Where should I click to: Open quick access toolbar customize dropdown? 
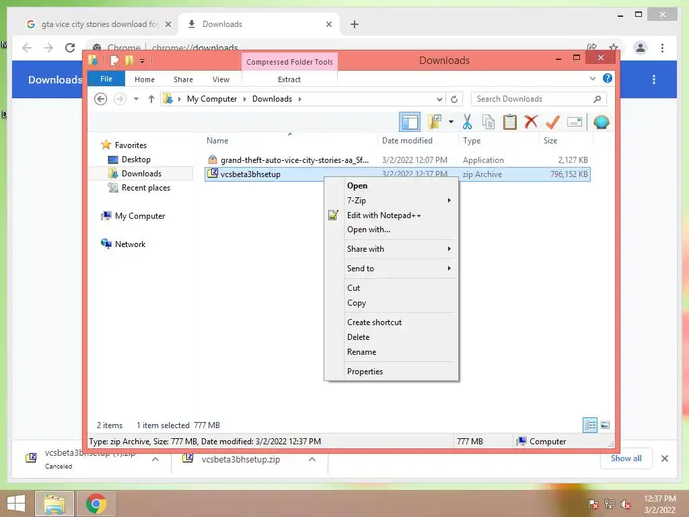pos(143,61)
